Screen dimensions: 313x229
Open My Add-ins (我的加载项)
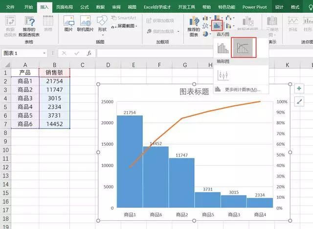[x=163, y=31]
